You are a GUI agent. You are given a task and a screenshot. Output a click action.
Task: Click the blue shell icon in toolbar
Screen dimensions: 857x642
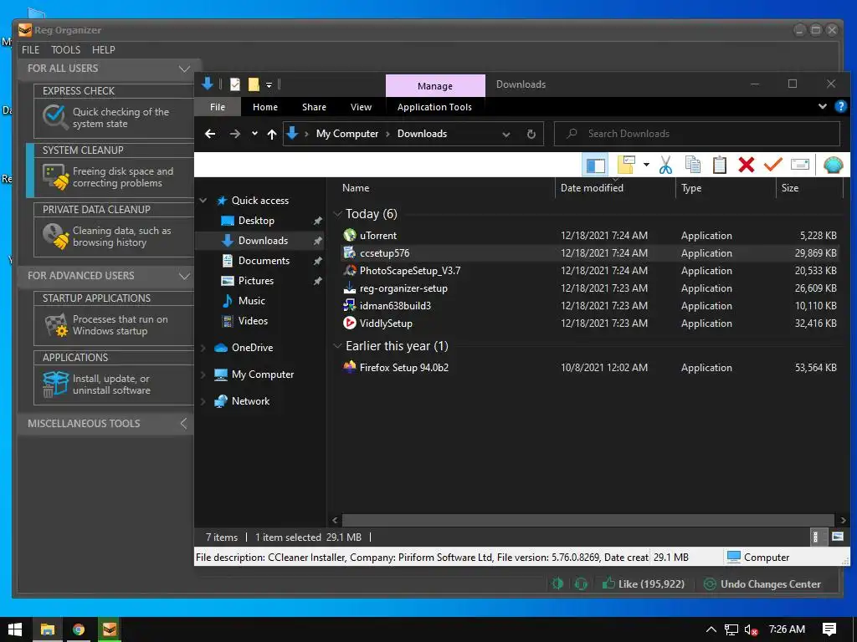(x=833, y=165)
